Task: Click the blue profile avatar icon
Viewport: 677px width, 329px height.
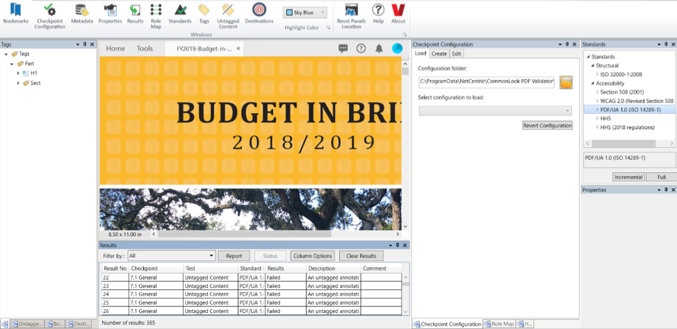Action: [x=397, y=49]
